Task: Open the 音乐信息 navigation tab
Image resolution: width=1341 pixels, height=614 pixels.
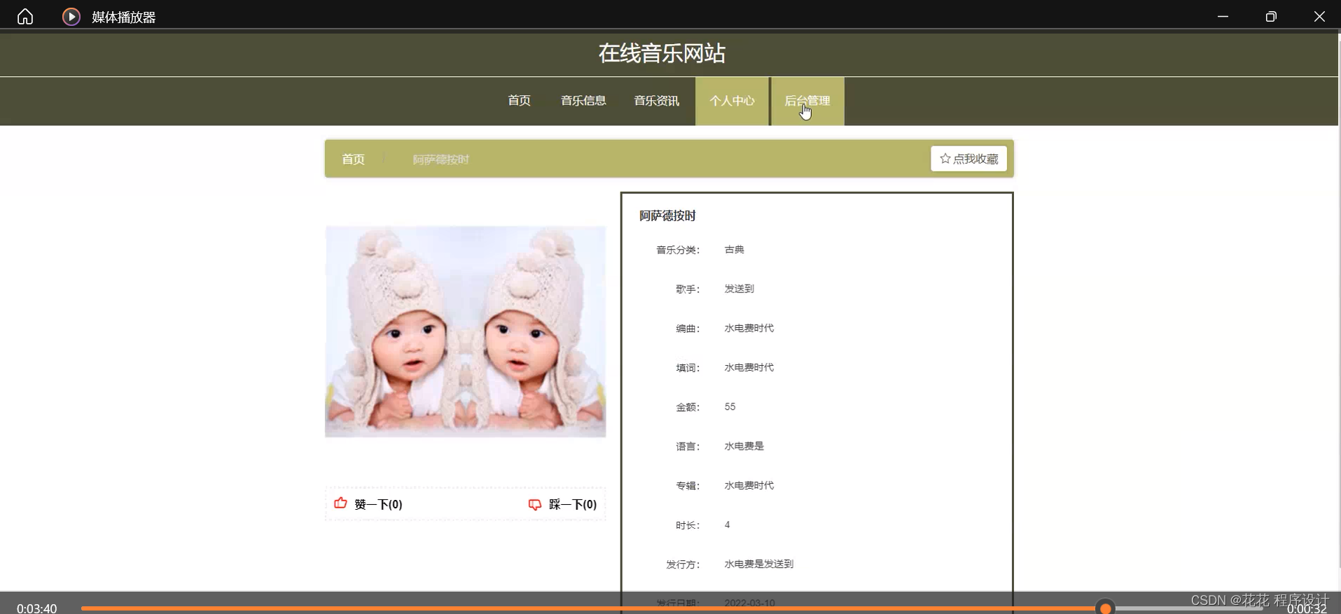Action: coord(583,101)
